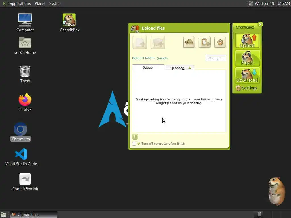Viewport: 291px width, 218px height.
Task: Select the Visual Studio Code desktop icon
Action: click(21, 157)
